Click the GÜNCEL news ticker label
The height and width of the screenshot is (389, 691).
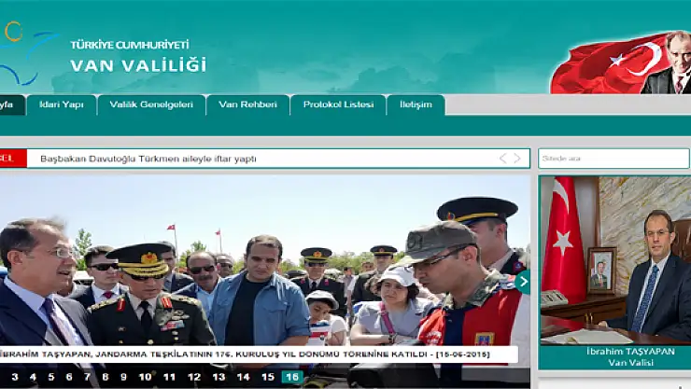(x=13, y=159)
